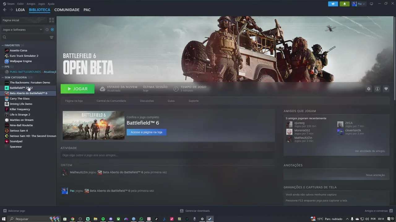
Task: Open the Jogos menu
Action: [x=41, y=4]
